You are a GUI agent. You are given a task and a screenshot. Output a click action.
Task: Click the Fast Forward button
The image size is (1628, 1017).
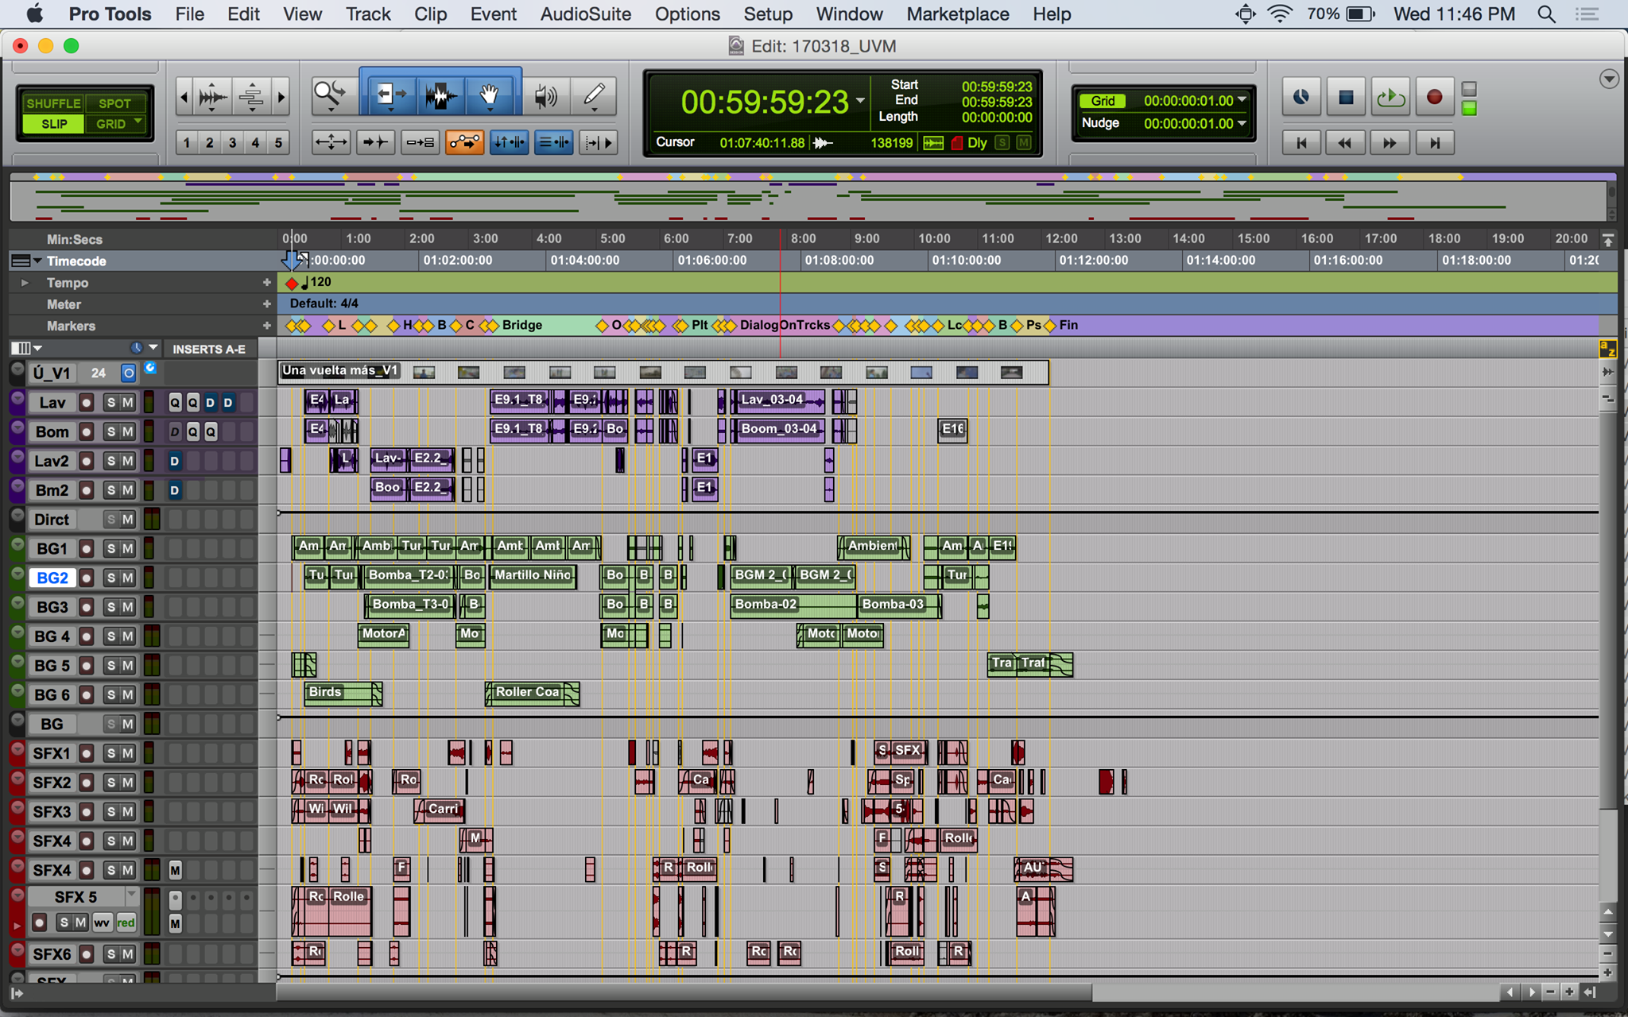(x=1390, y=143)
